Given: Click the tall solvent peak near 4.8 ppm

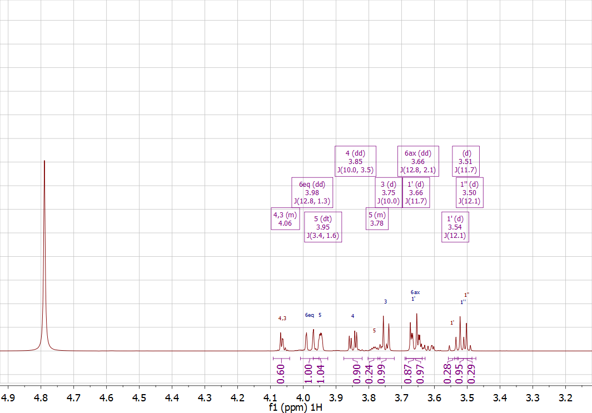Looking at the screenshot, I should [x=44, y=250].
